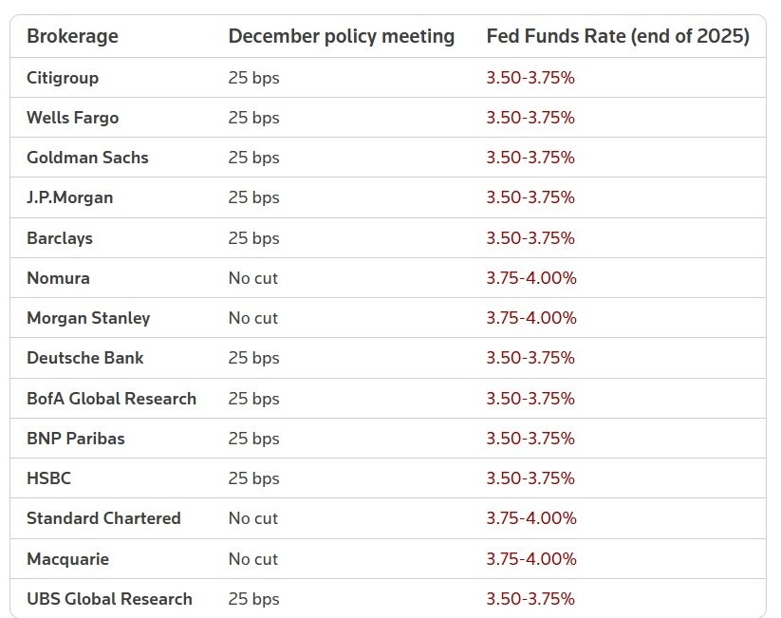The image size is (781, 618).
Task: Select the J.P.Morgan row label
Action: pyautogui.click(x=69, y=197)
